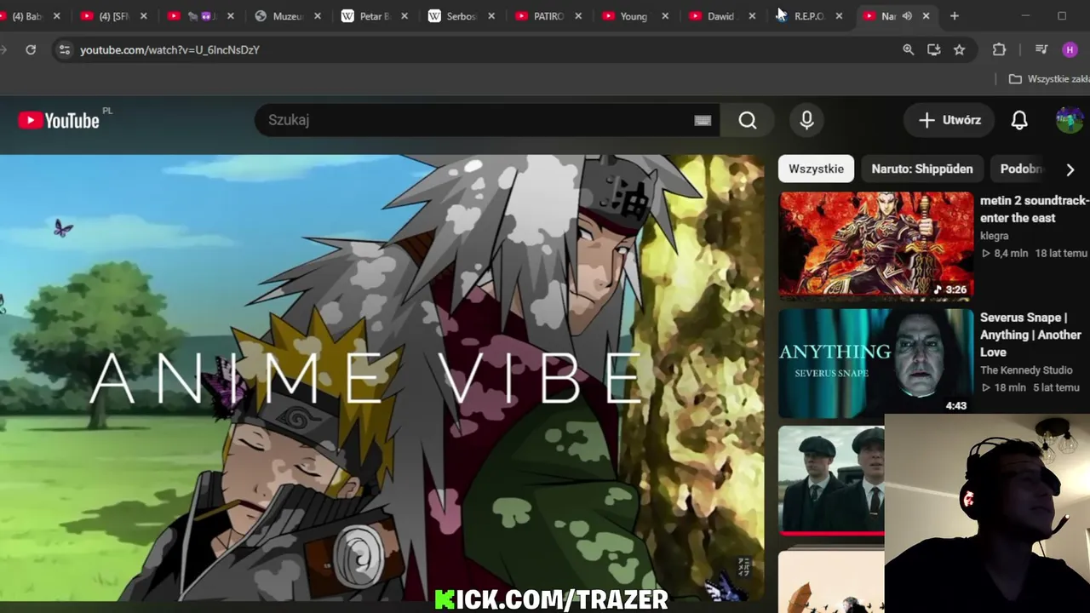Image resolution: width=1090 pixels, height=613 pixels.
Task: Open the klegra channel link
Action: click(995, 236)
